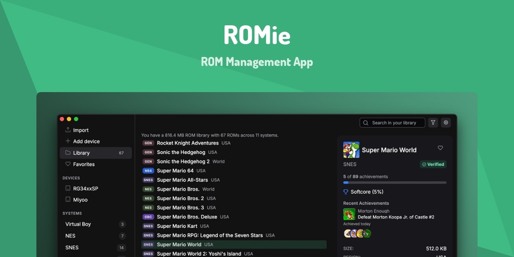
Task: Click the RG34xxSP device icon
Action: 68,188
